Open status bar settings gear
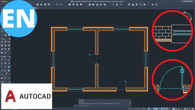This screenshot has width=195, height=110. [193, 109]
